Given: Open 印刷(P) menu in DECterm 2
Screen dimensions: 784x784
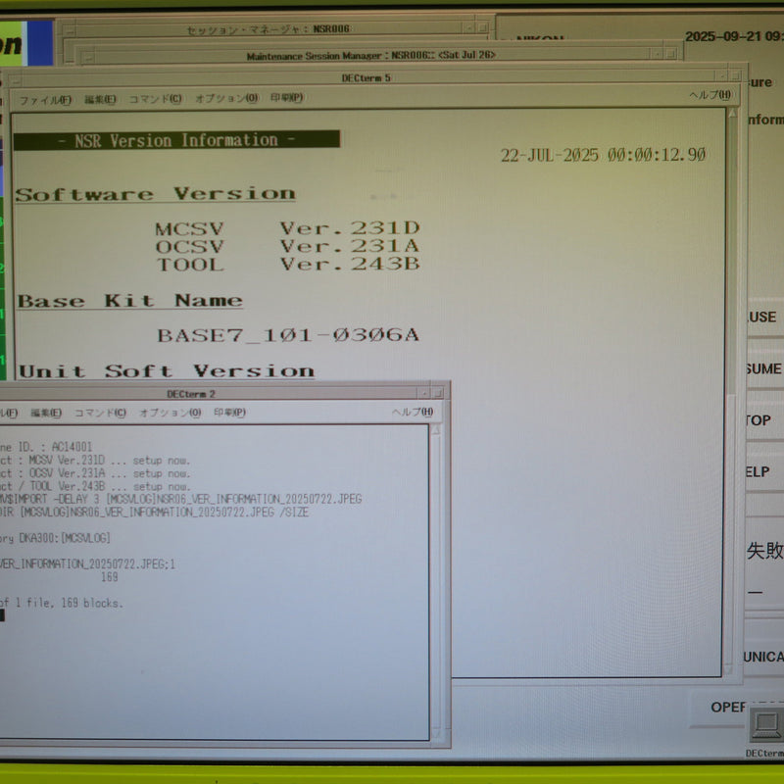Looking at the screenshot, I should (x=229, y=413).
